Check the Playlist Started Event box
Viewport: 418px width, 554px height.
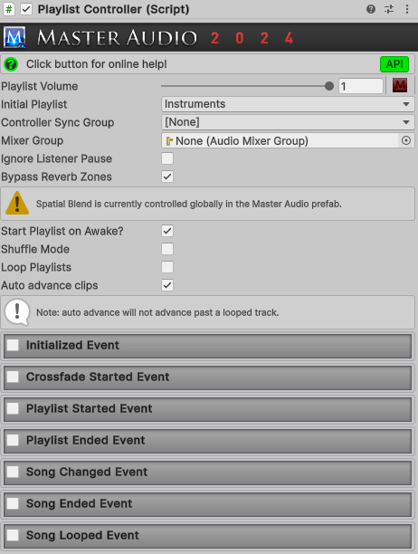[13, 409]
